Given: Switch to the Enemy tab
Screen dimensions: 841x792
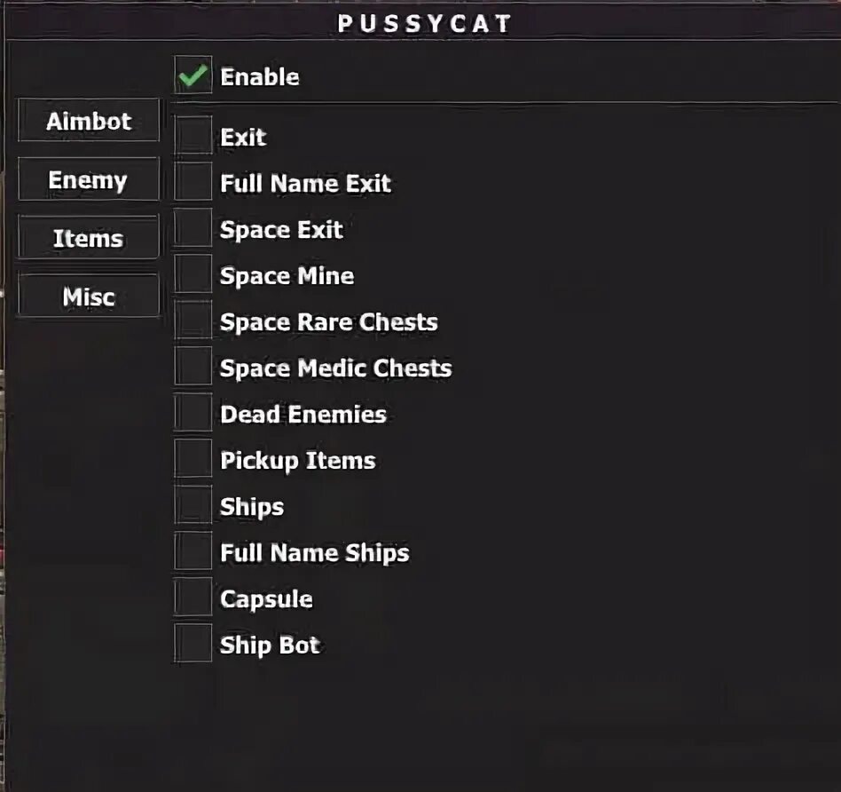Looking at the screenshot, I should click(89, 178).
